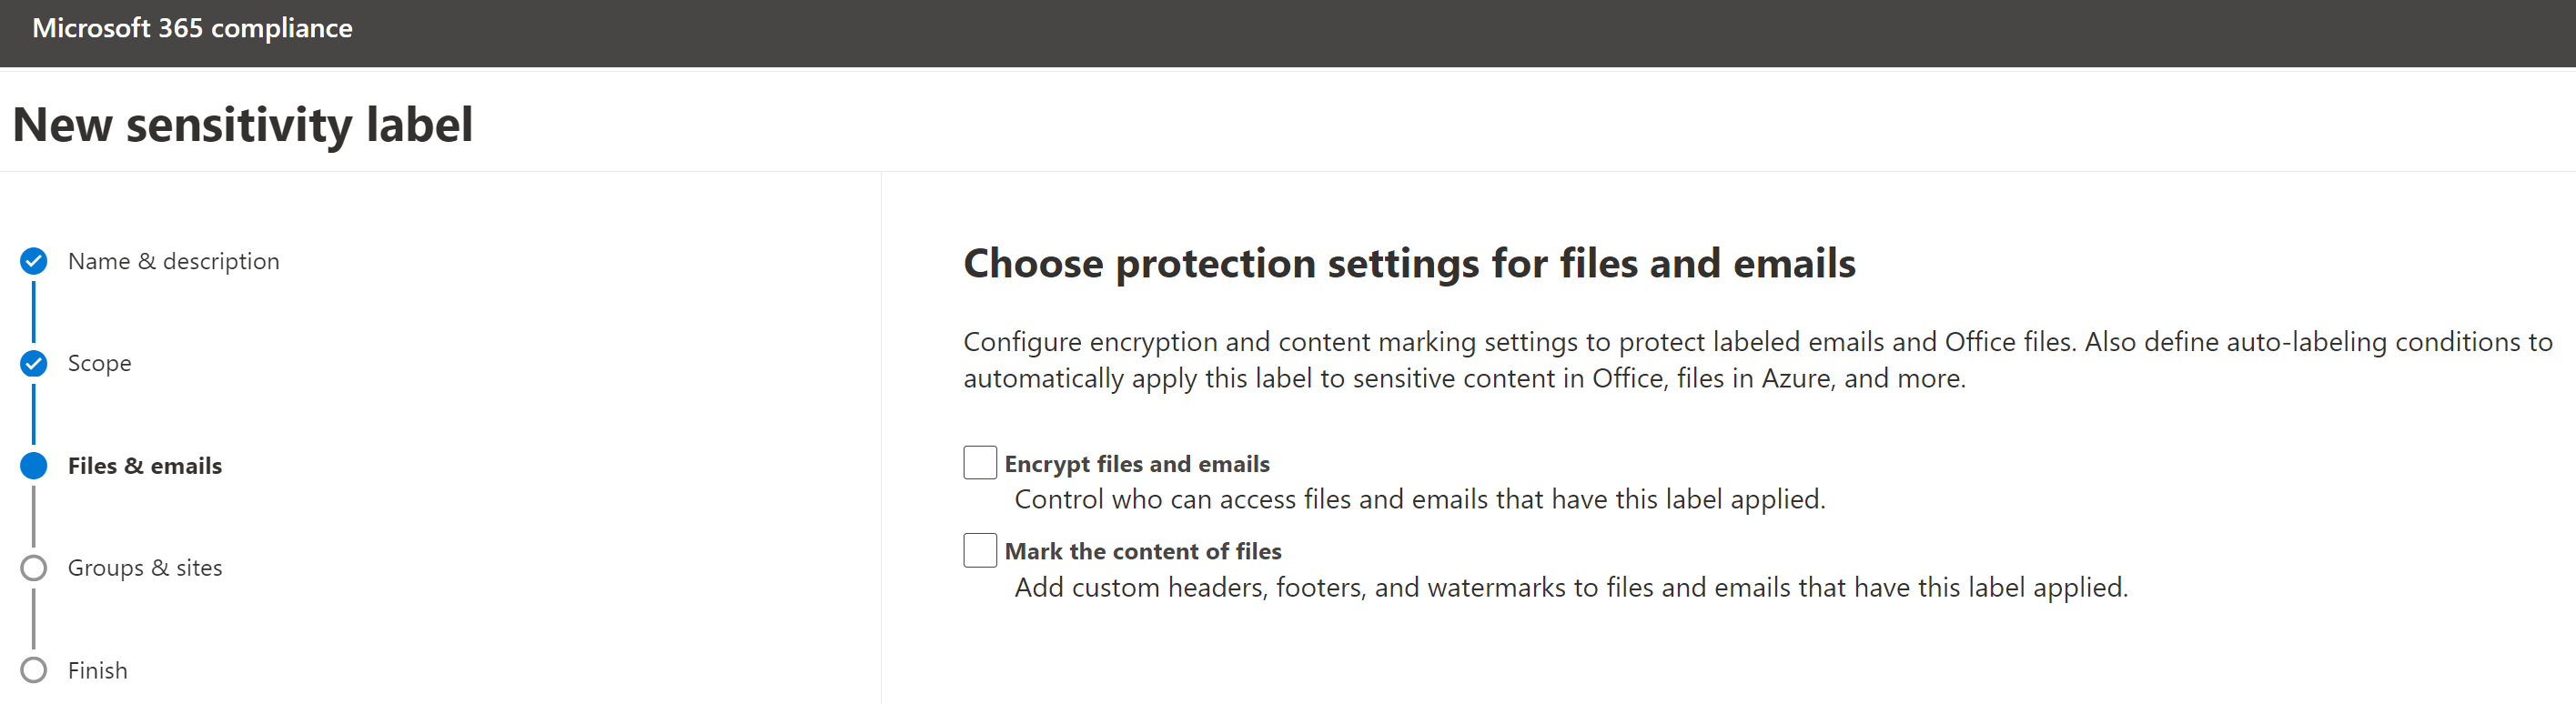Image resolution: width=2576 pixels, height=704 pixels.
Task: Select Files & emails step label
Action: pos(145,466)
